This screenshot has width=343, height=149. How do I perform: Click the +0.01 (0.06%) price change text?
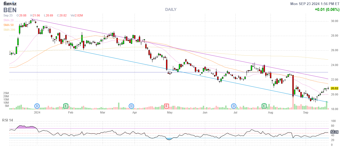(327, 10)
